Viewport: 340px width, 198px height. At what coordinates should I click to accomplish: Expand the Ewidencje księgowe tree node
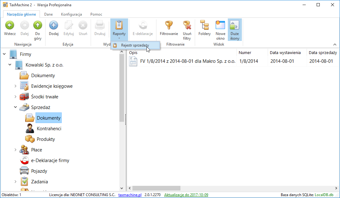16,86
